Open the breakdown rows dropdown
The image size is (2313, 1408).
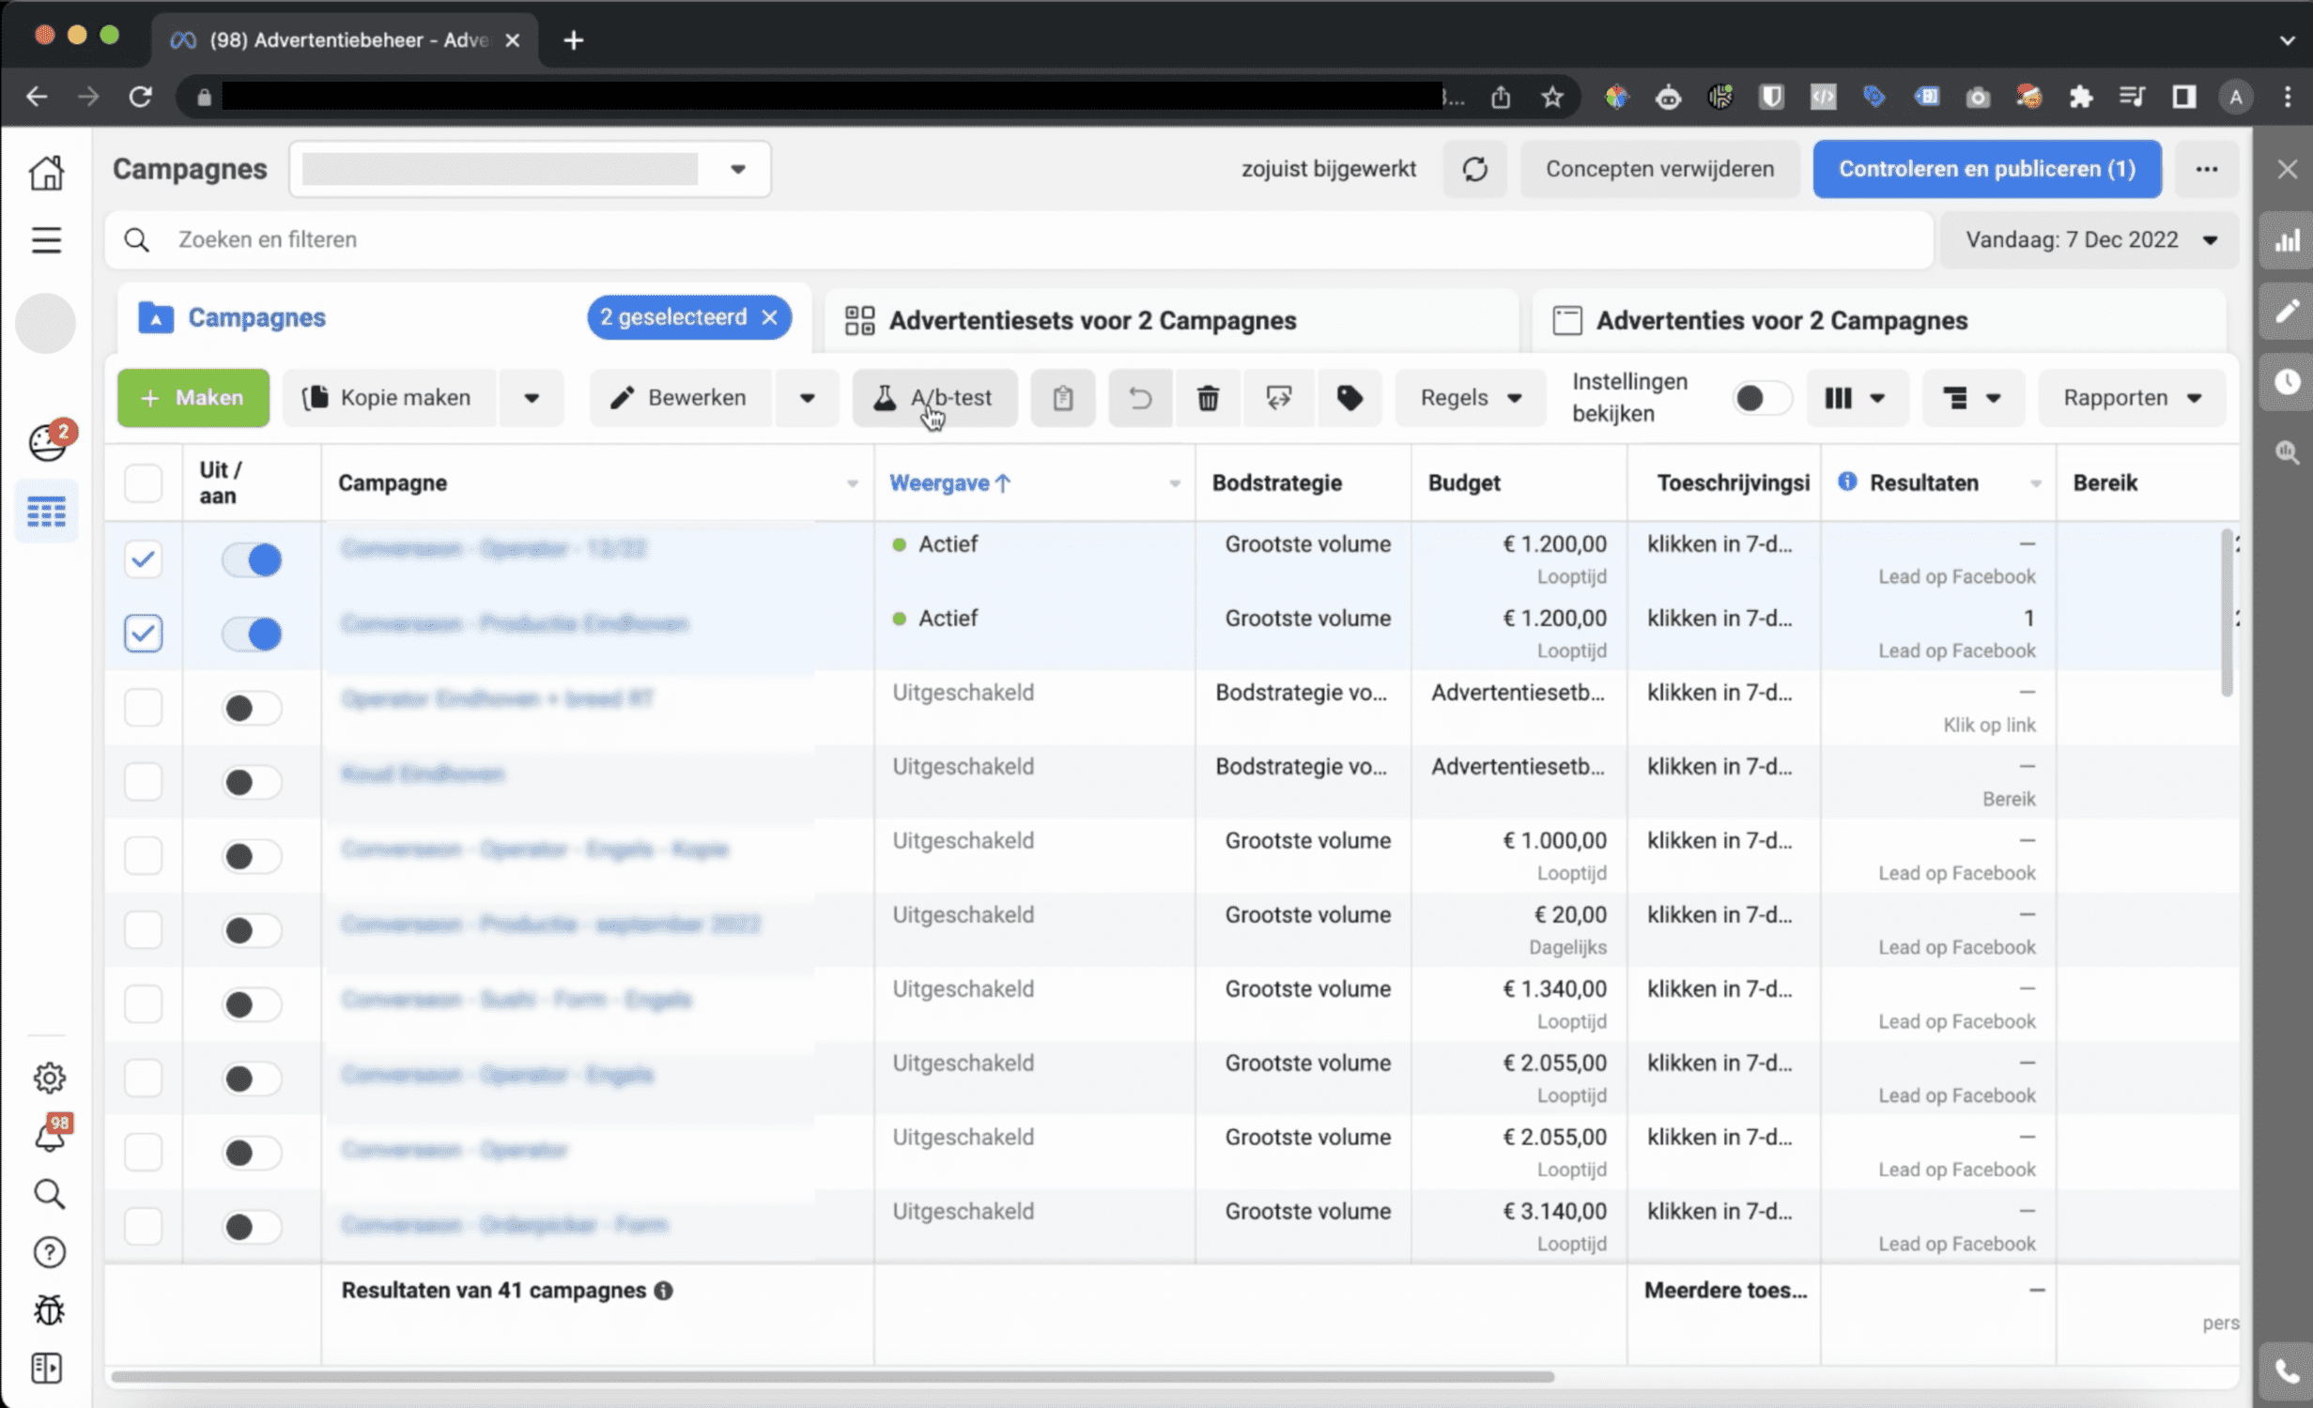[1972, 398]
